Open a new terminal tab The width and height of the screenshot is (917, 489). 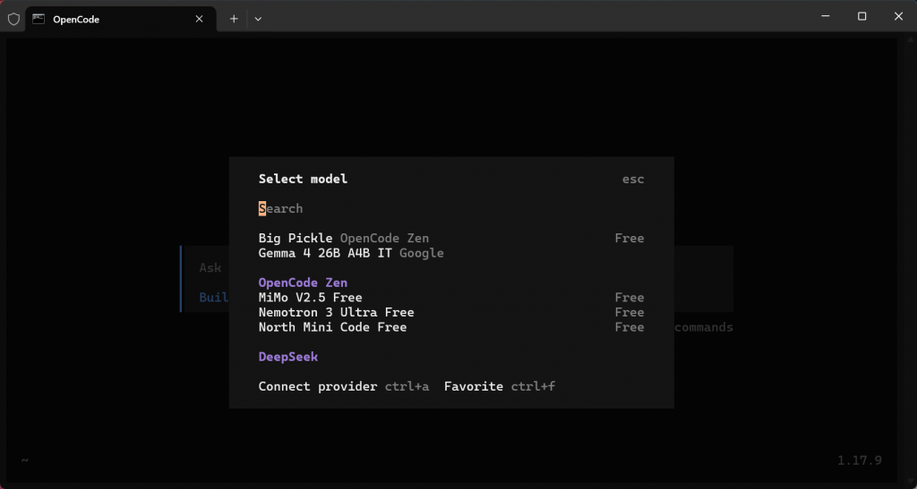[x=234, y=20]
